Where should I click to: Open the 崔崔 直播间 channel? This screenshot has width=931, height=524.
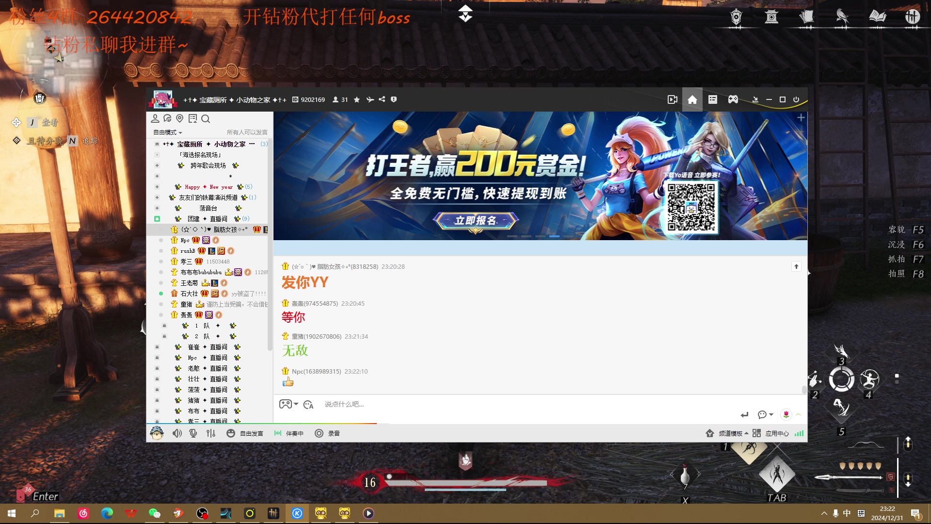208,347
